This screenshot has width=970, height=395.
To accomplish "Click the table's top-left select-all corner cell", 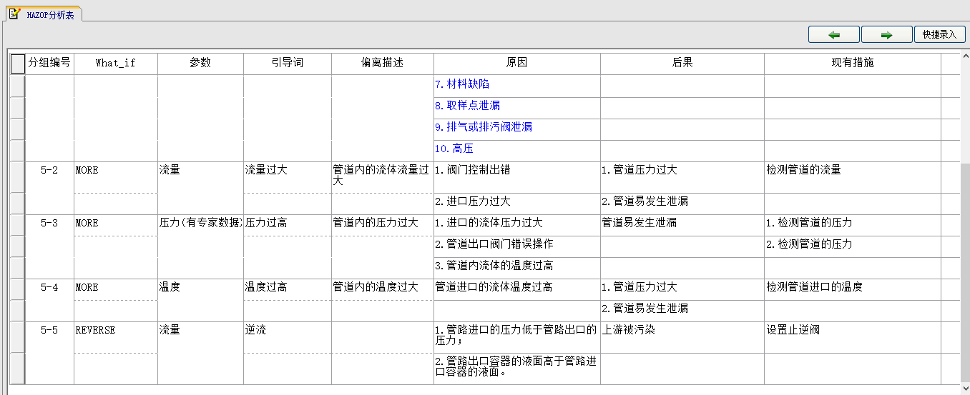I will point(18,64).
